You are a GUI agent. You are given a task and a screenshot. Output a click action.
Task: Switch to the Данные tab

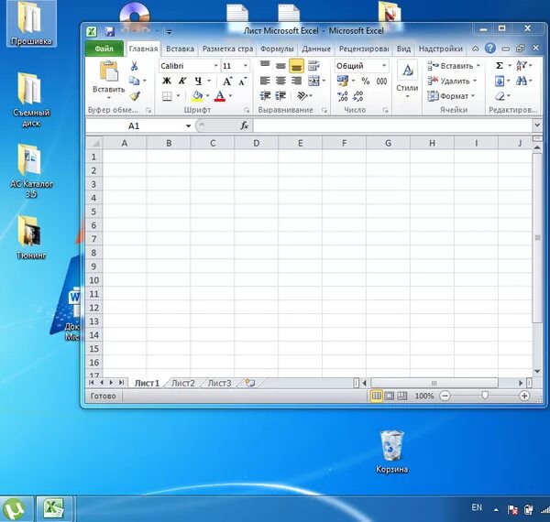[x=316, y=49]
